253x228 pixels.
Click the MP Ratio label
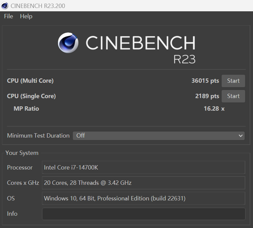click(x=26, y=108)
